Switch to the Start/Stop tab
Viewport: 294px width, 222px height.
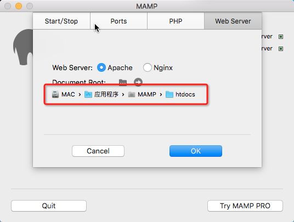pyautogui.click(x=61, y=21)
